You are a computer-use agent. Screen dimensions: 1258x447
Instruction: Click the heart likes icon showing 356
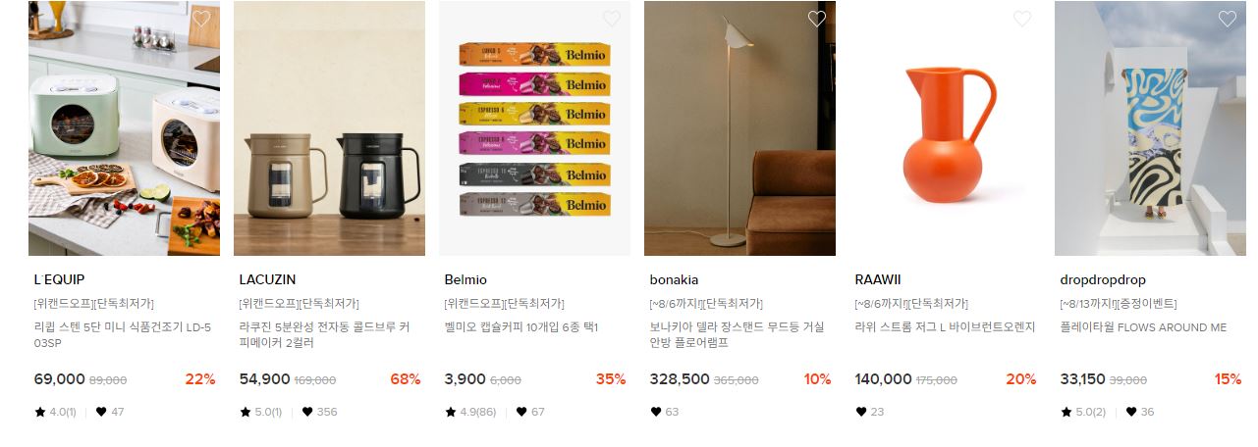coord(307,412)
